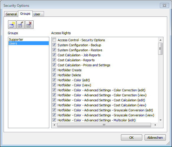This screenshot has height=147, width=172.
Task: Click the access rights scroll down arrow
Action: coord(160,120)
